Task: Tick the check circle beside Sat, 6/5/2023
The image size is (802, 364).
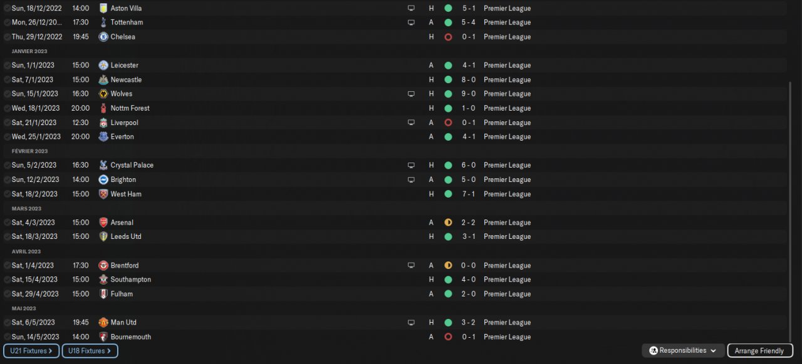Action: pyautogui.click(x=7, y=323)
